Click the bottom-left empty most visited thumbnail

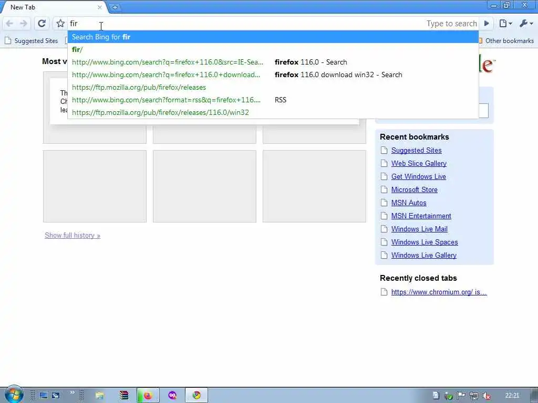(95, 186)
